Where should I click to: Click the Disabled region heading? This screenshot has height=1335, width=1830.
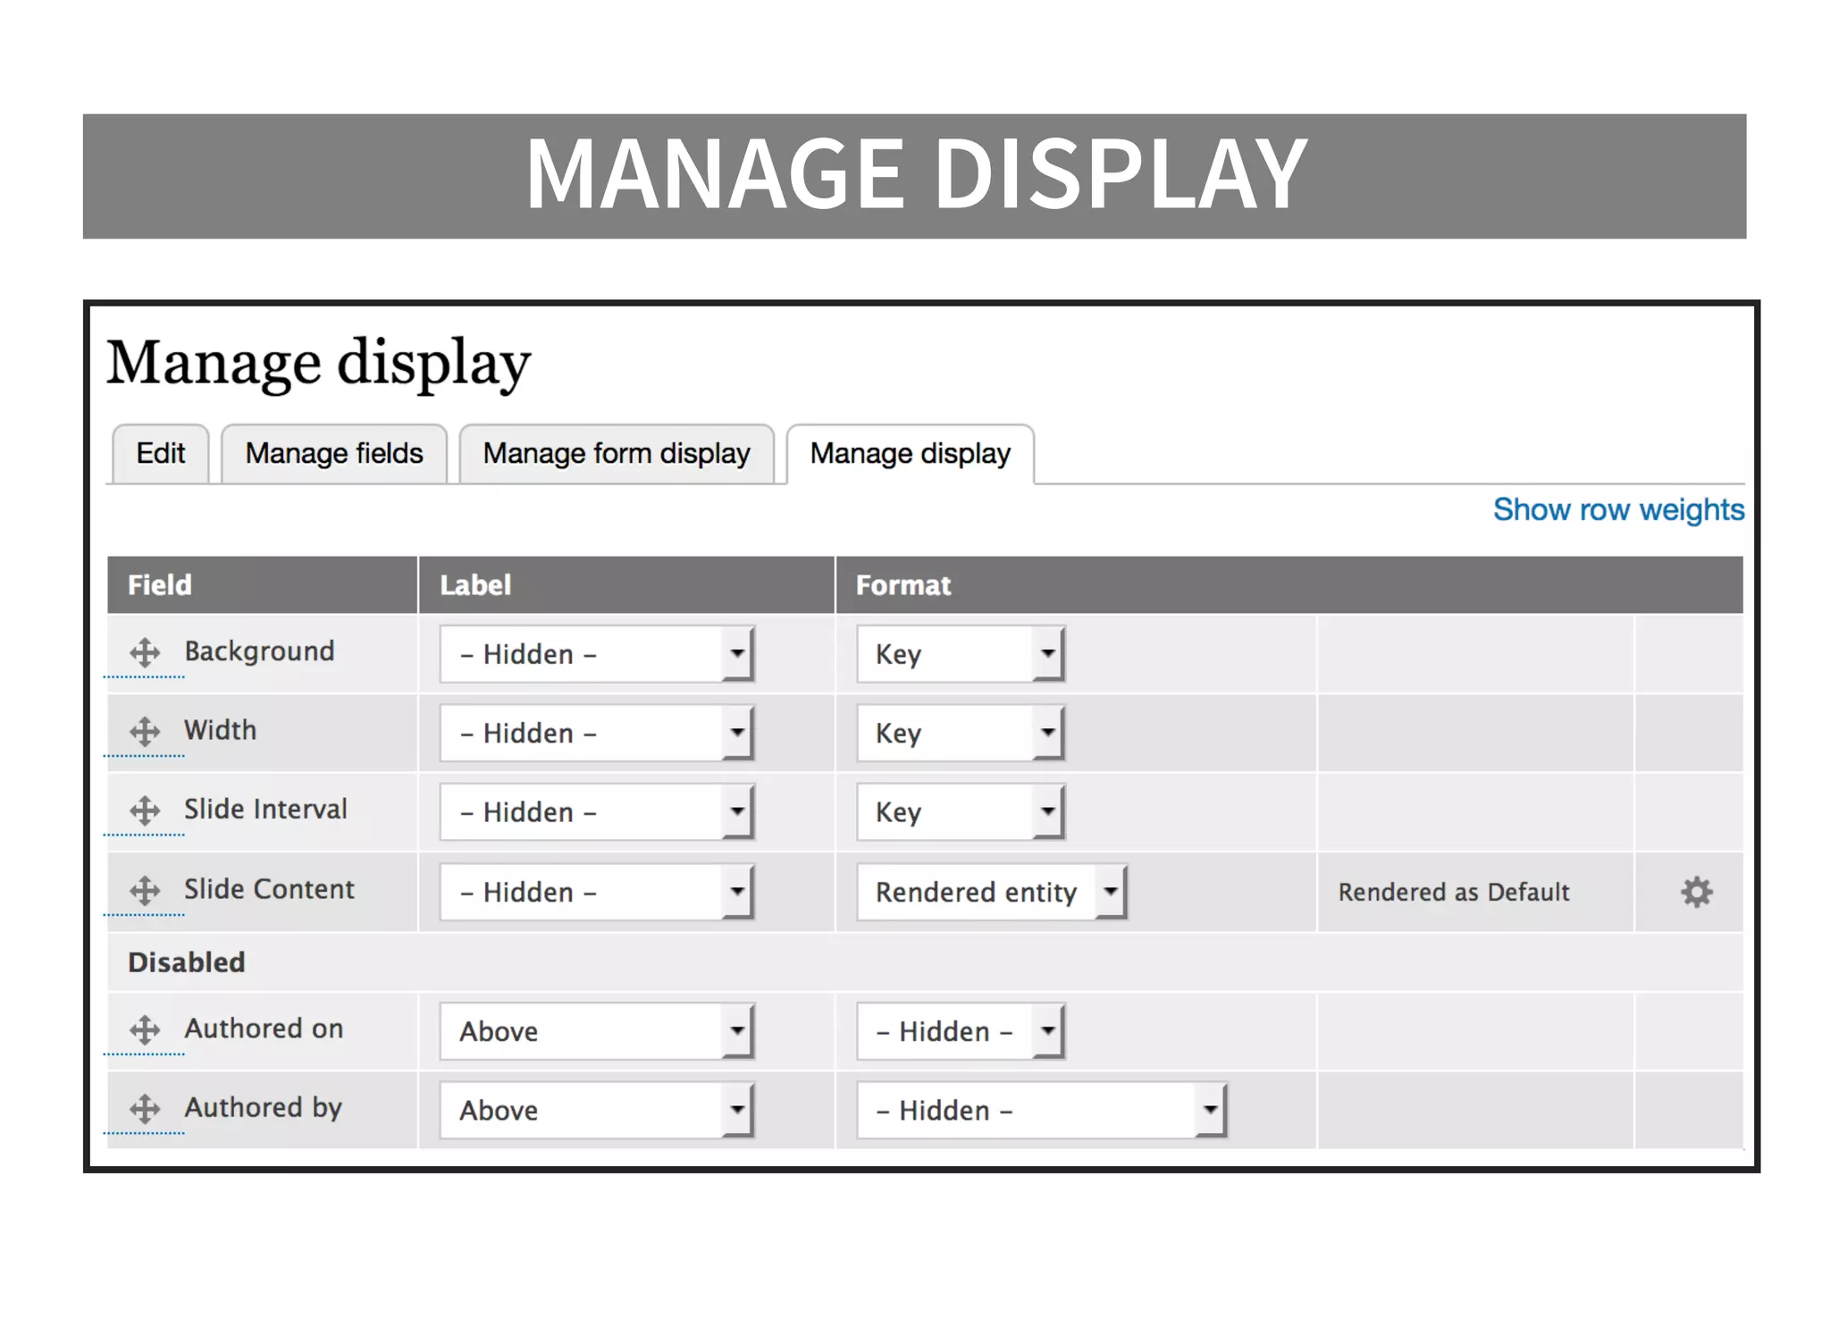click(x=186, y=962)
